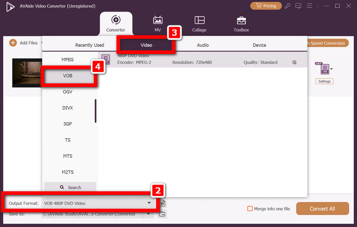
Task: Click the Quality: Standard text
Action: click(261, 62)
